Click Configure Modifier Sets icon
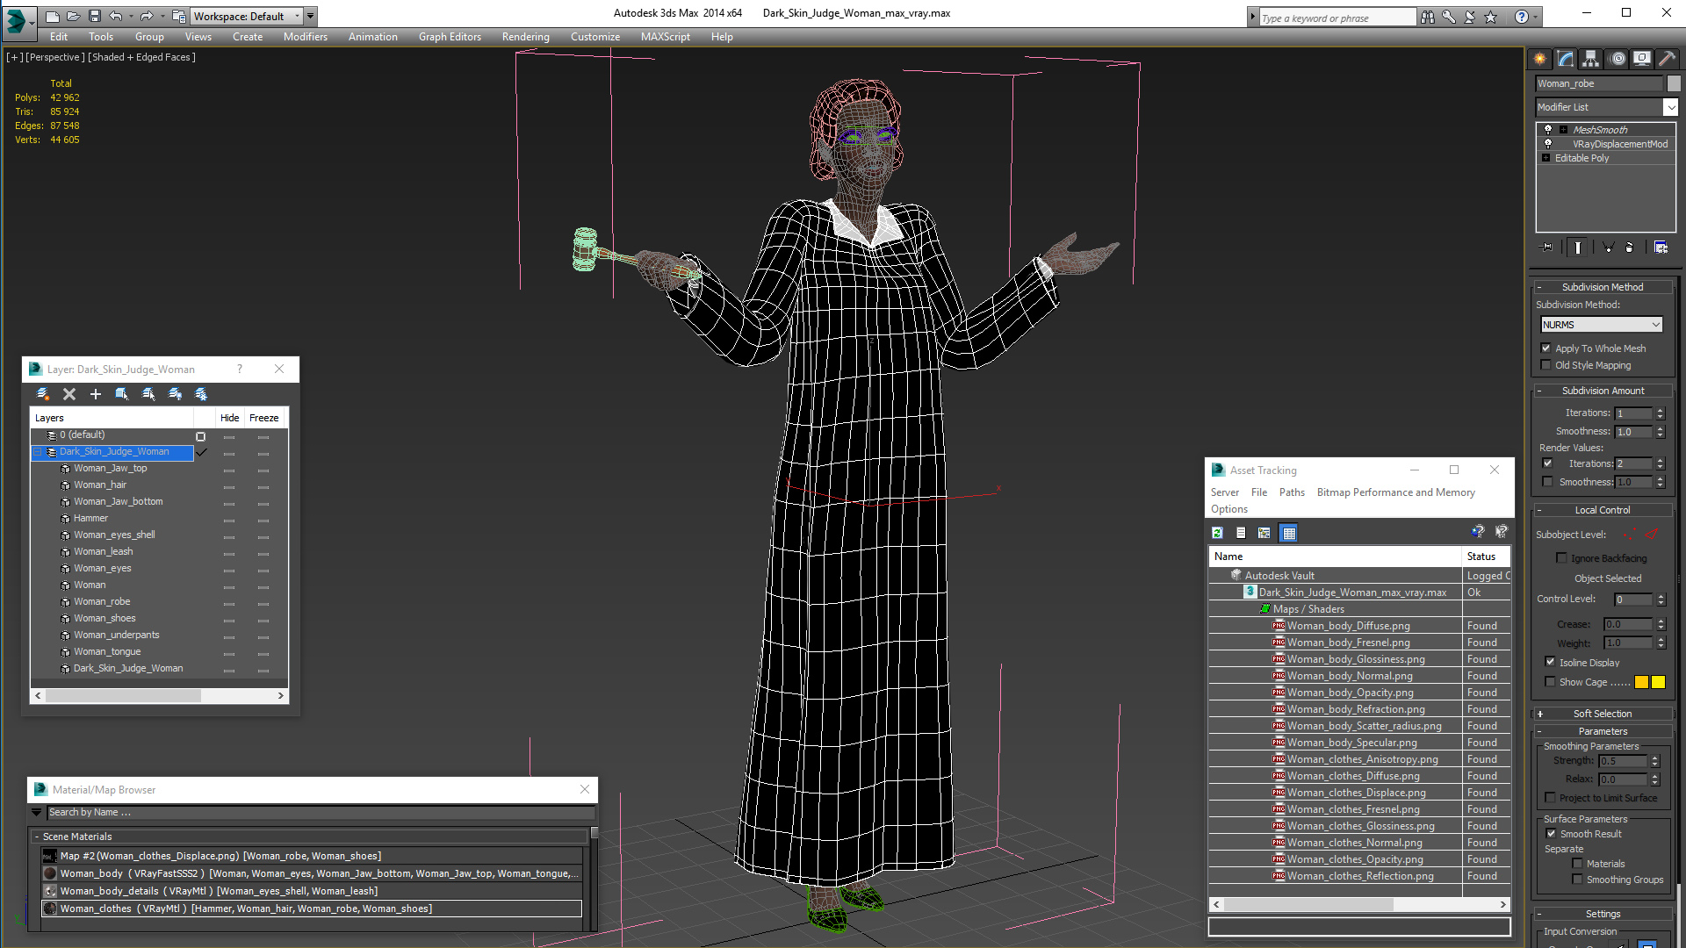The width and height of the screenshot is (1686, 948). click(x=1661, y=248)
